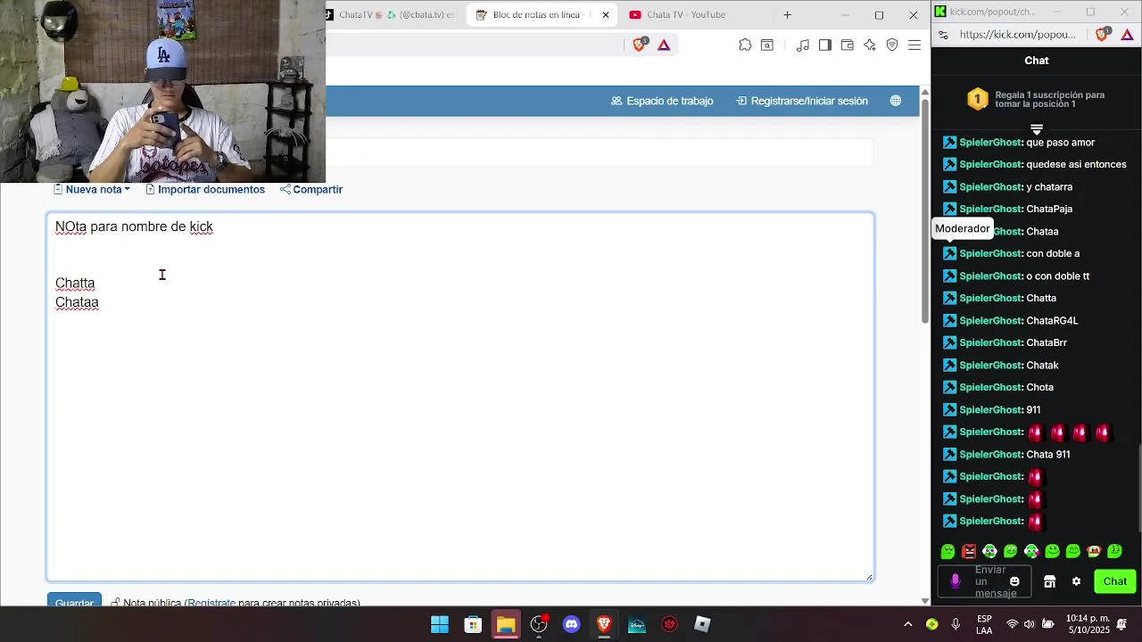Viewport: 1142px width, 642px height.
Task: Open Brave Wallet icon
Action: tap(848, 45)
